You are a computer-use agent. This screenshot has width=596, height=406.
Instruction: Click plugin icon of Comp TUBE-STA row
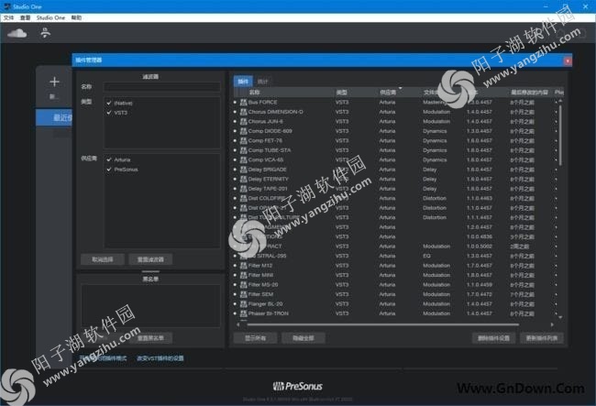244,150
